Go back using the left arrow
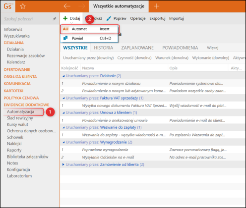Image resolution: width=246 pixels, height=208 pixels. pos(67,6)
